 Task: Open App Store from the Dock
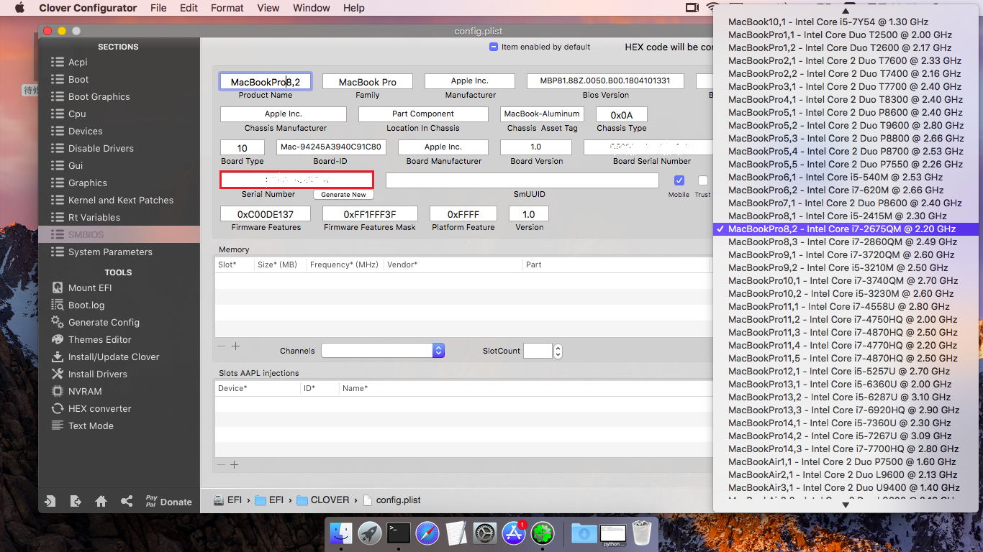[514, 533]
